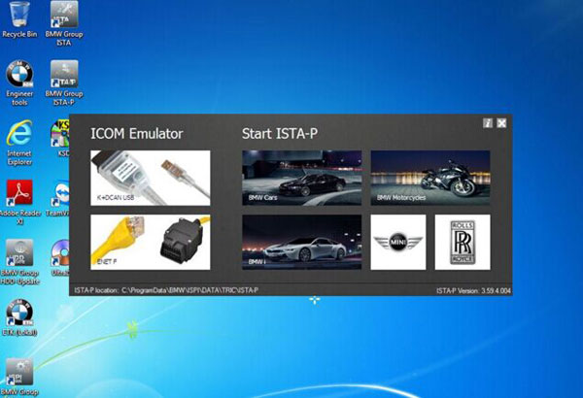Viewport: 583px width, 398px height.
Task: Select the K+DCAN USB emulator tile
Action: (x=151, y=178)
